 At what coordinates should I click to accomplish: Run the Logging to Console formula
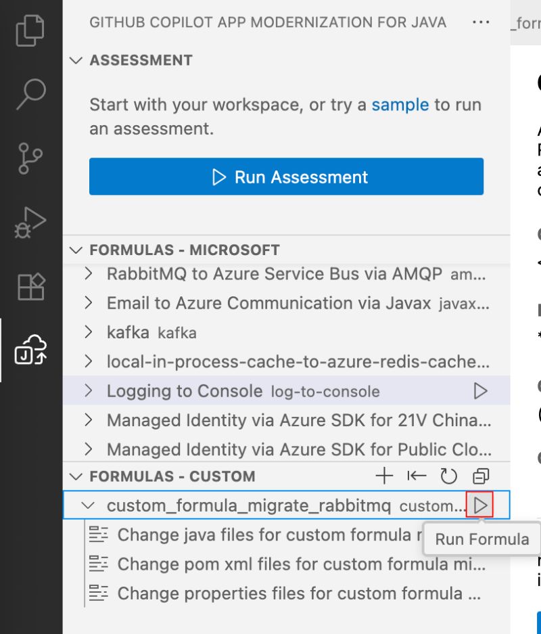[x=480, y=391]
